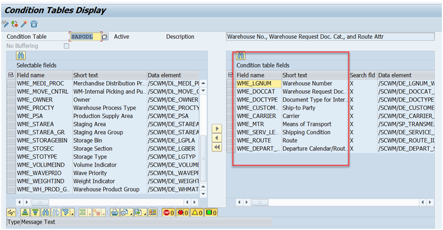The height and width of the screenshot is (230, 443).
Task: Click binoculars search above Condition table fields
Action: [241, 56]
